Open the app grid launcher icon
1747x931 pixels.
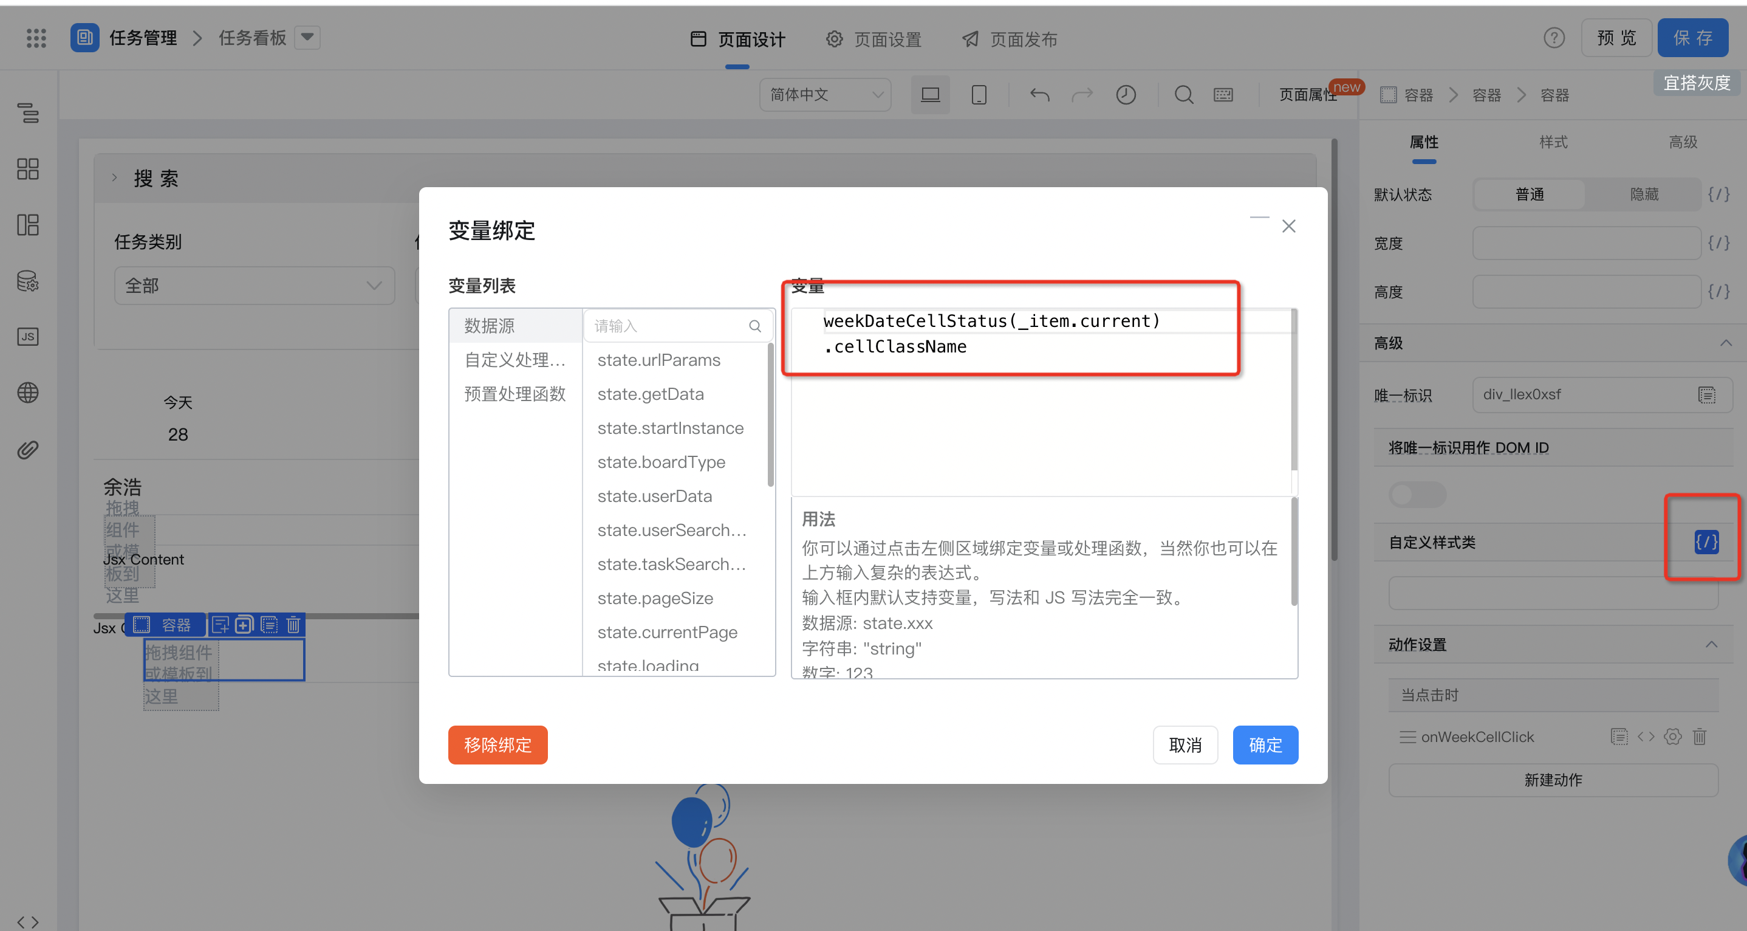click(36, 38)
